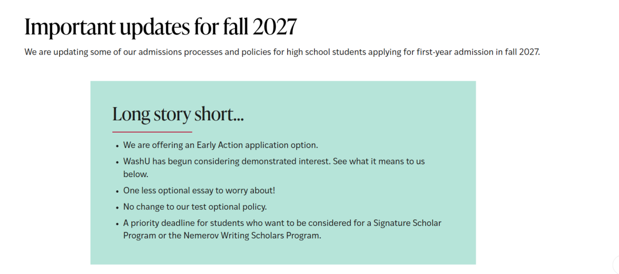Click the word "below." on the wrapped line
Viewport: 619px width, 274px height.
tap(136, 174)
